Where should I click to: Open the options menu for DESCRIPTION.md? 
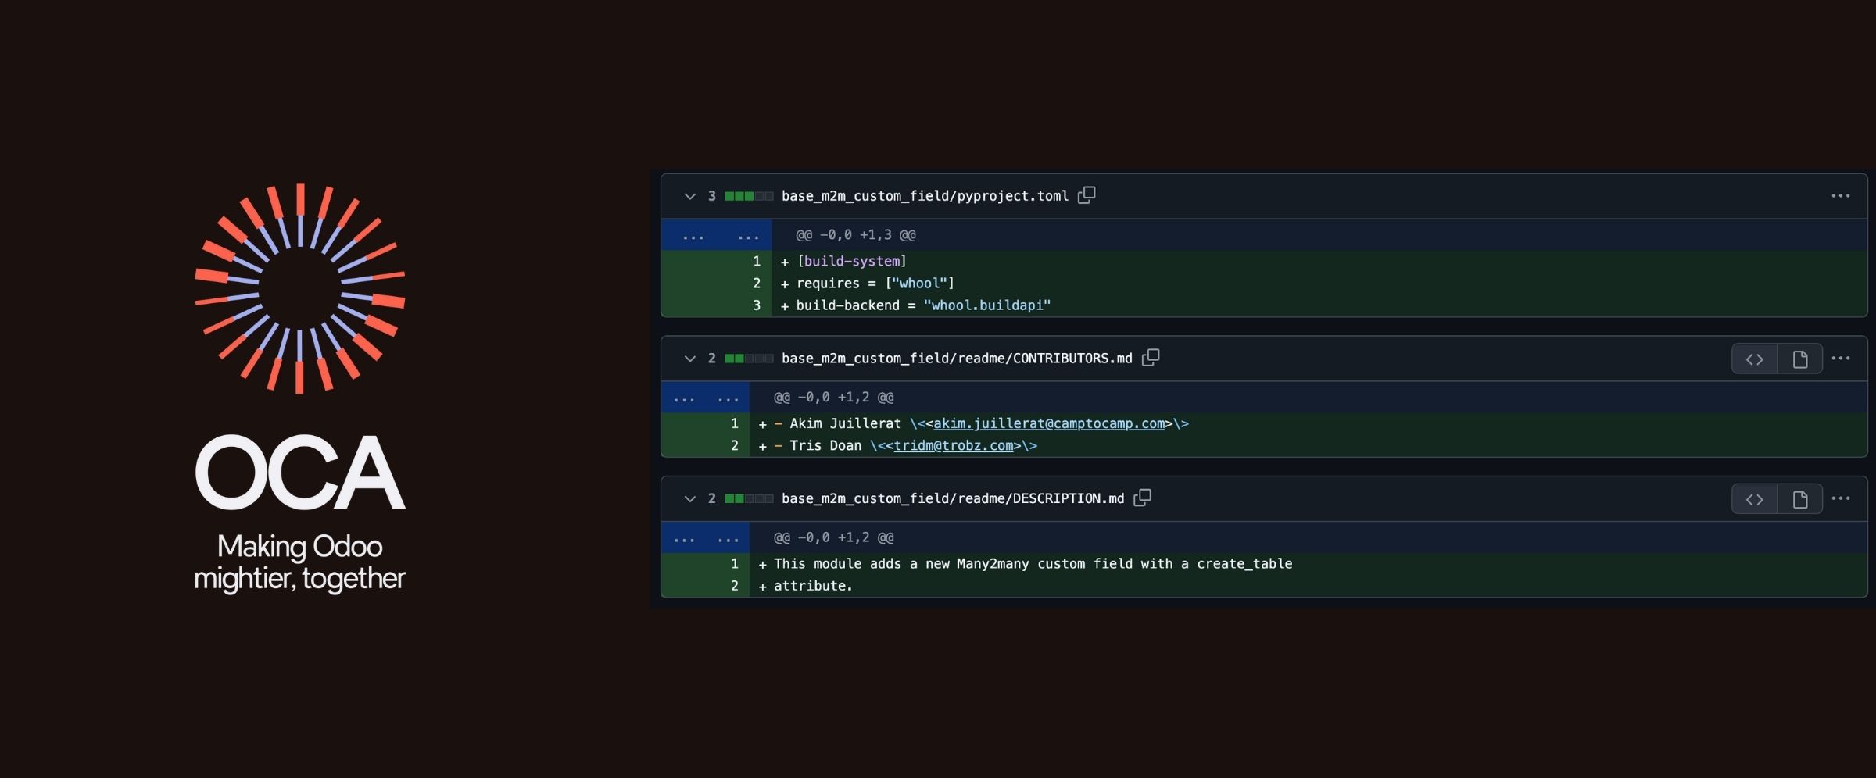[1841, 498]
